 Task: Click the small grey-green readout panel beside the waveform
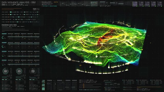pyautogui.click(x=94, y=4)
